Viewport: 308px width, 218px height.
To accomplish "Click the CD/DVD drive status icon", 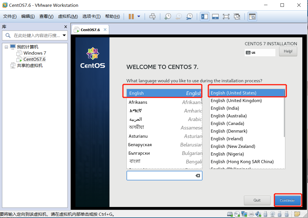I will tap(237, 214).
